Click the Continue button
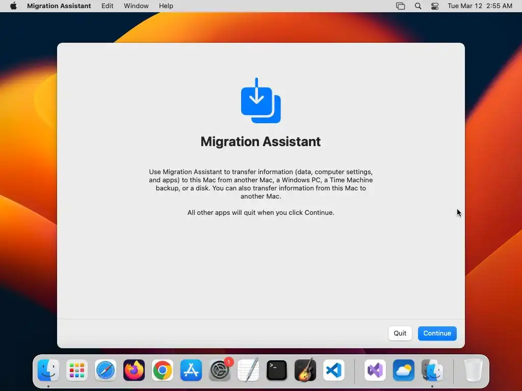 [437, 333]
